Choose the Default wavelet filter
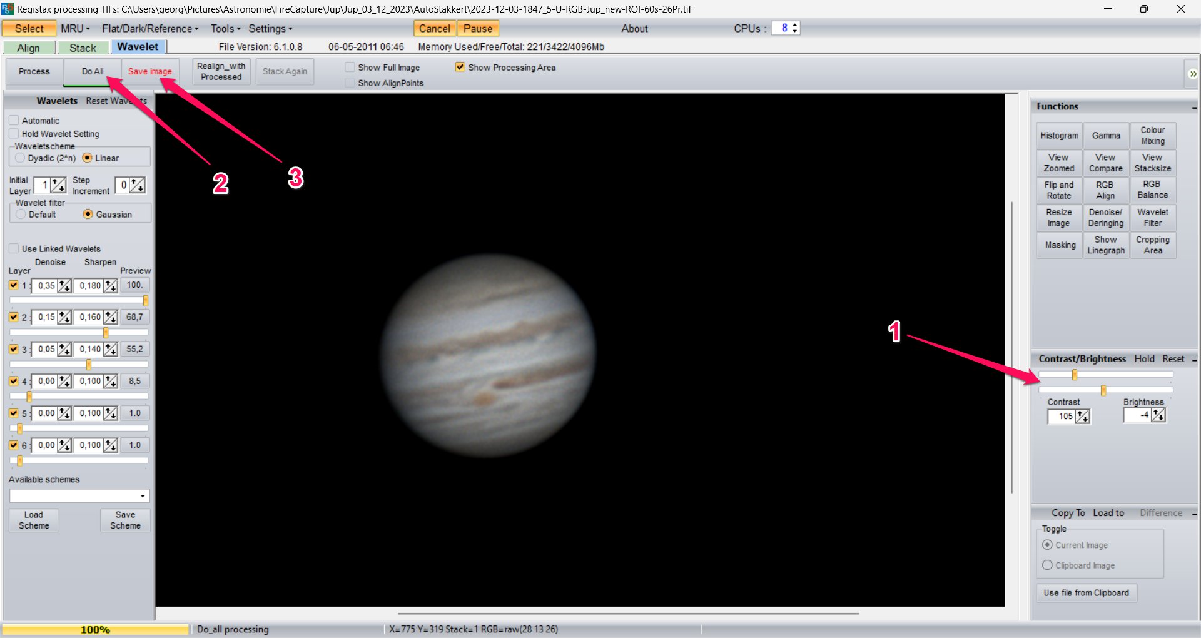 (21, 215)
